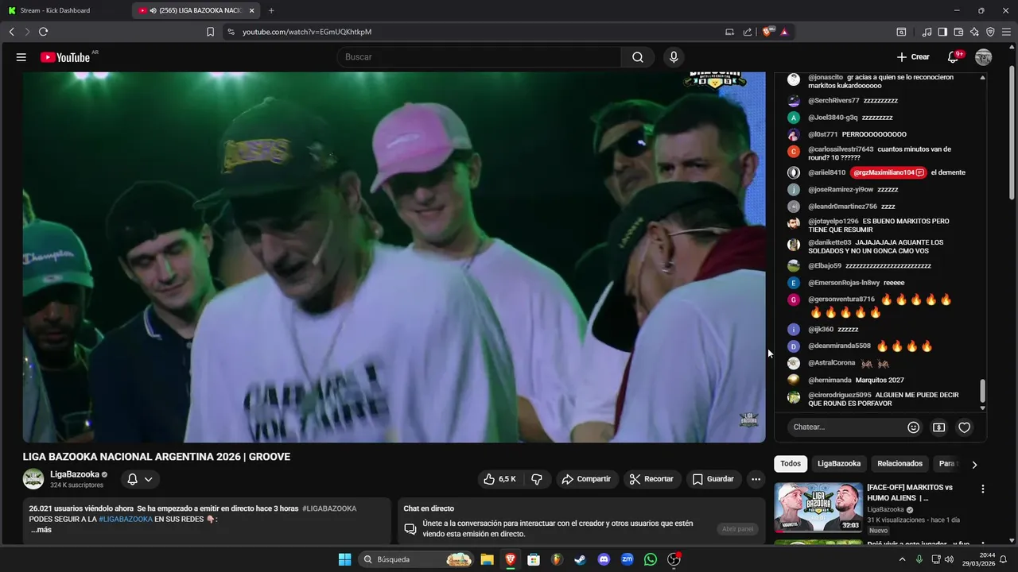Open the browser main menu
Image resolution: width=1018 pixels, height=572 pixels.
(1006, 32)
